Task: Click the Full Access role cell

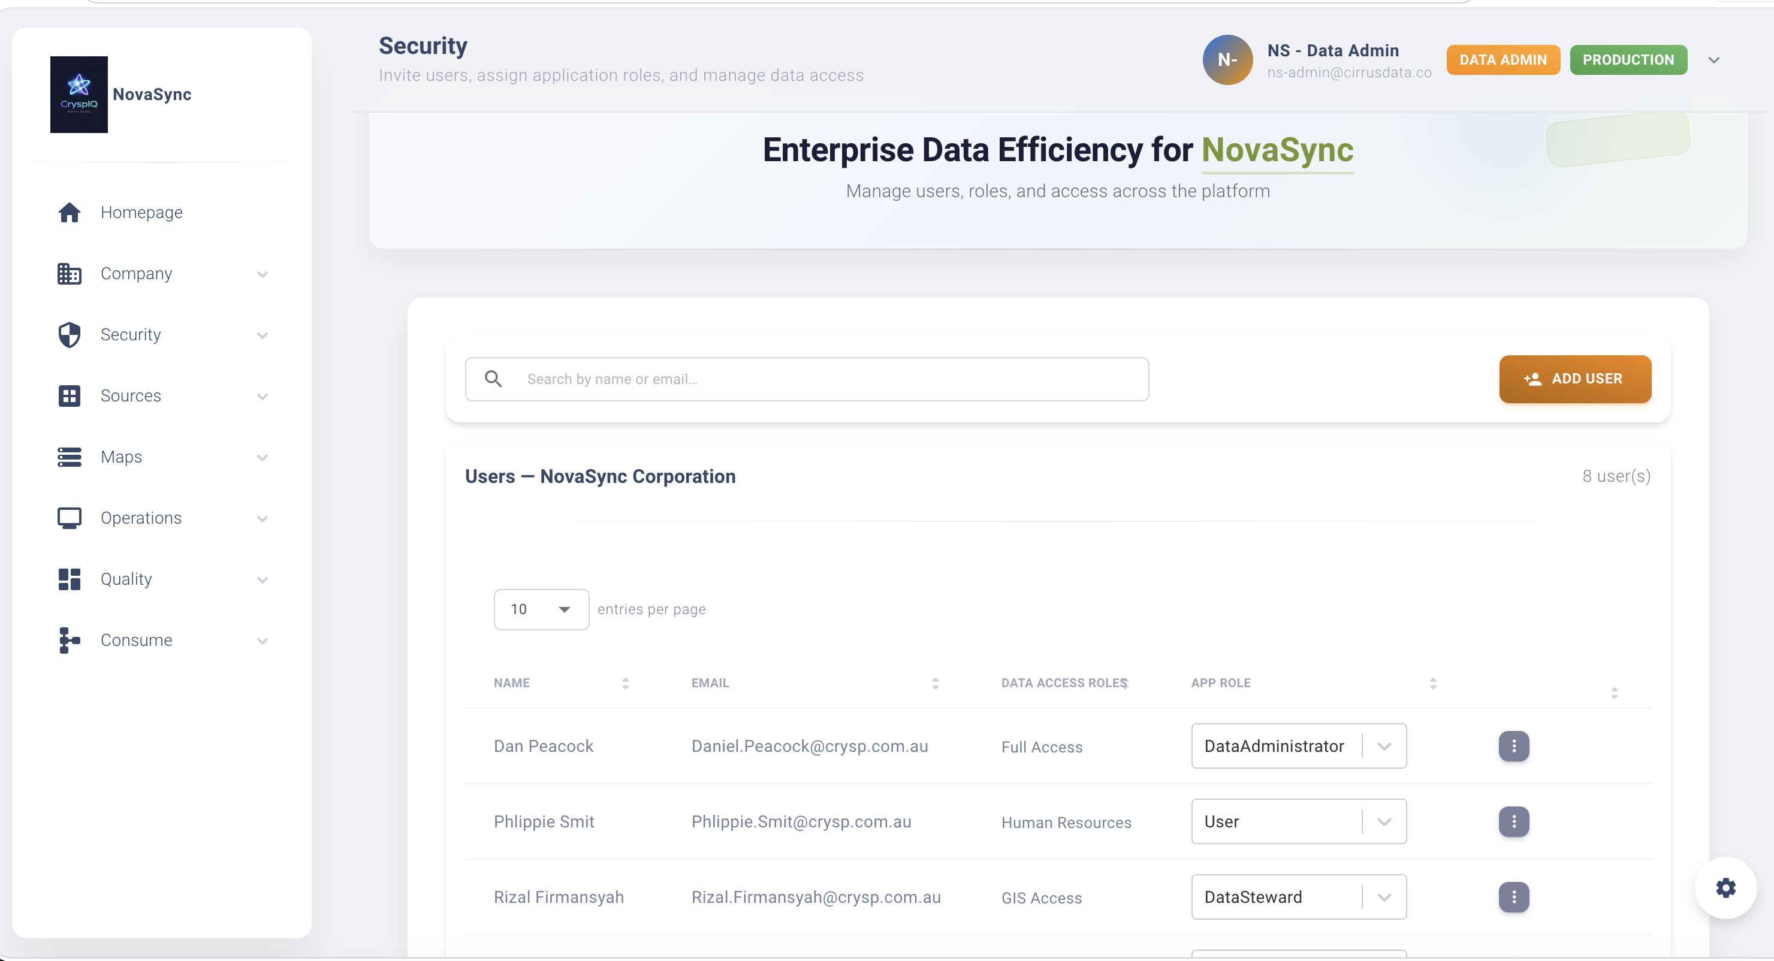Action: [1042, 747]
